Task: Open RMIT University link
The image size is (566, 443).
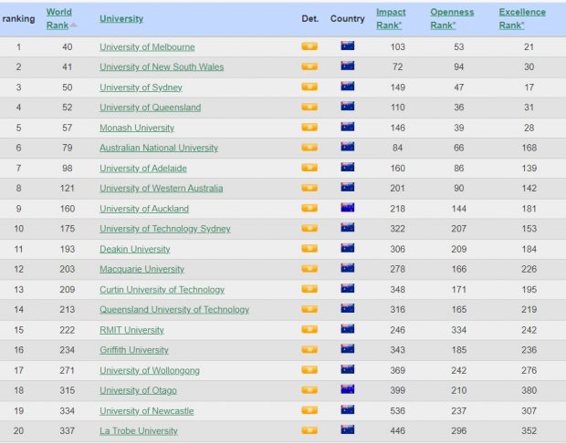Action: pos(131,330)
